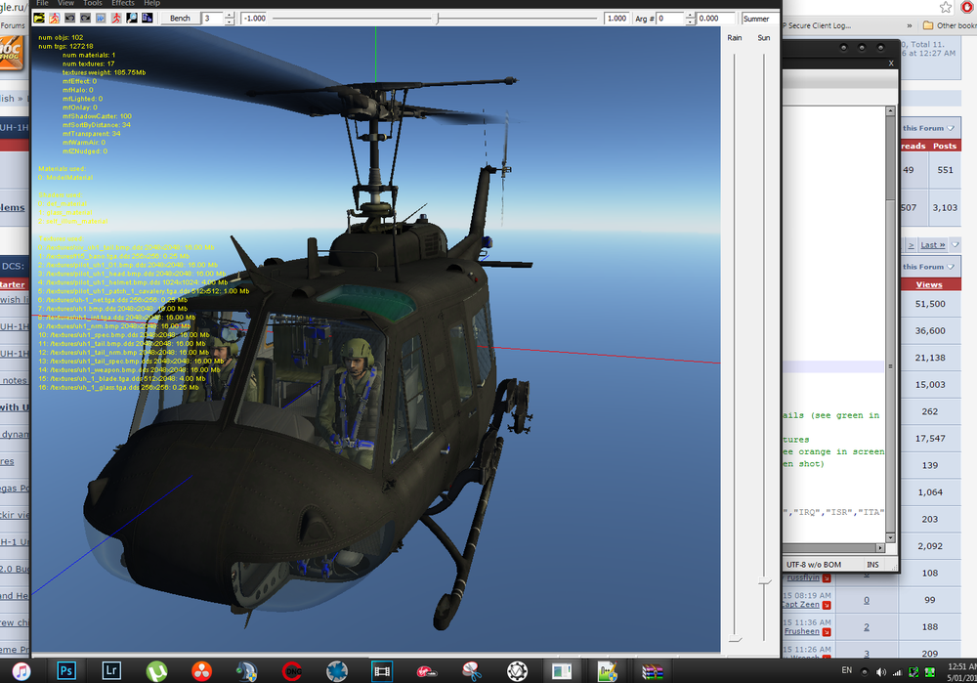Open the File menu
Screen dimensions: 977x683
(42, 4)
